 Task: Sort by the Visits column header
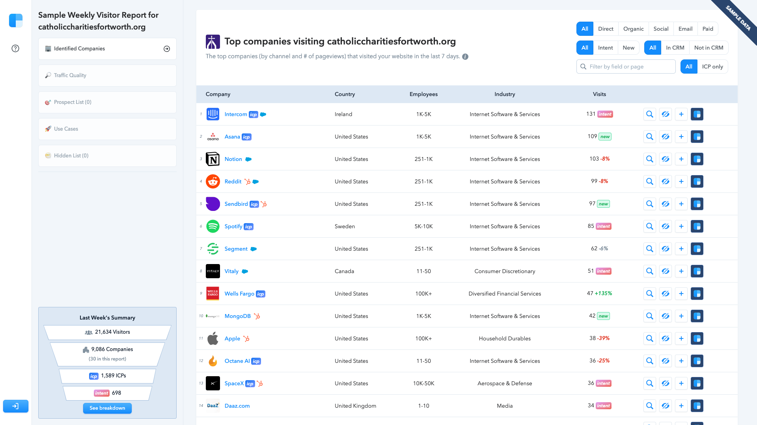click(599, 94)
